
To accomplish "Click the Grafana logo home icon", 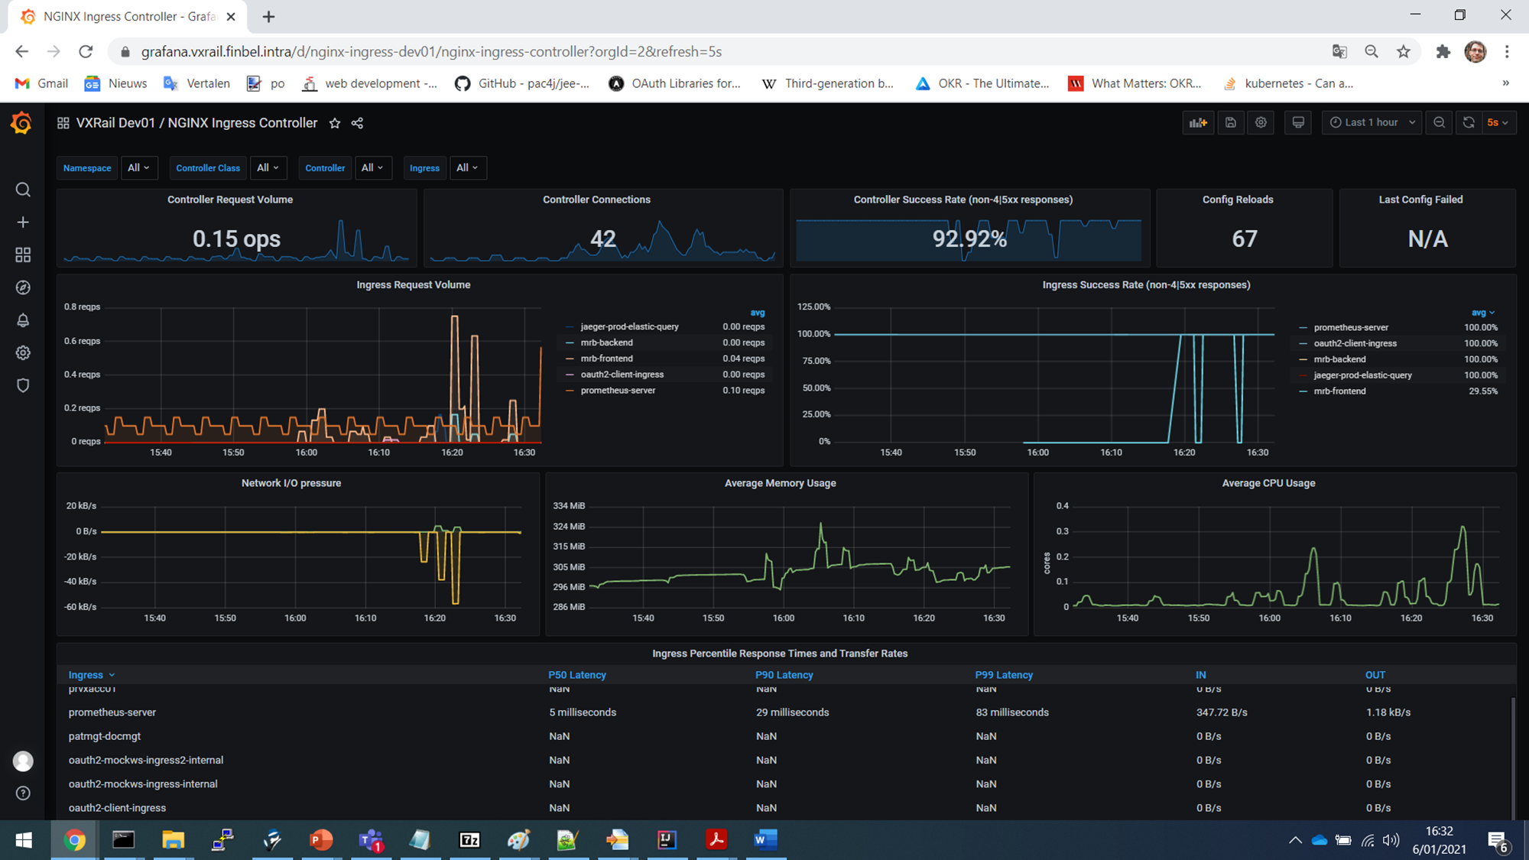I will (x=21, y=123).
